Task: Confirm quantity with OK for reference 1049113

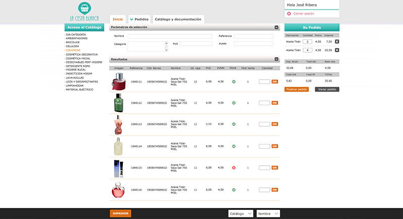Action: point(275,124)
